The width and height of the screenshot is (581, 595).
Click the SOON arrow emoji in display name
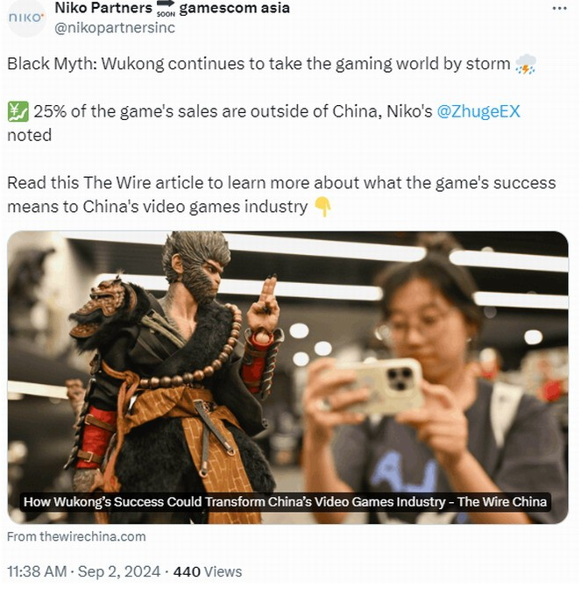[166, 10]
